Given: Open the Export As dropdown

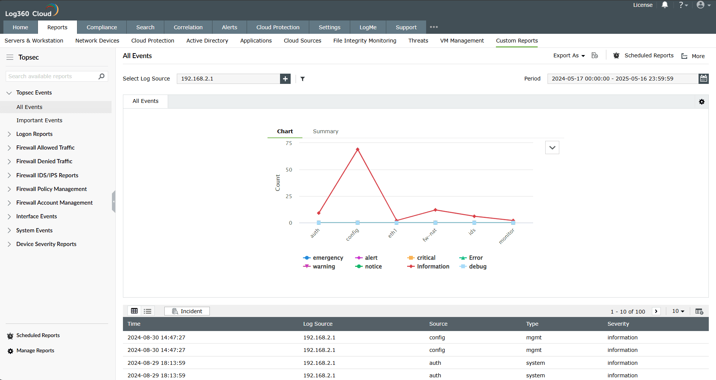Looking at the screenshot, I should (569, 55).
